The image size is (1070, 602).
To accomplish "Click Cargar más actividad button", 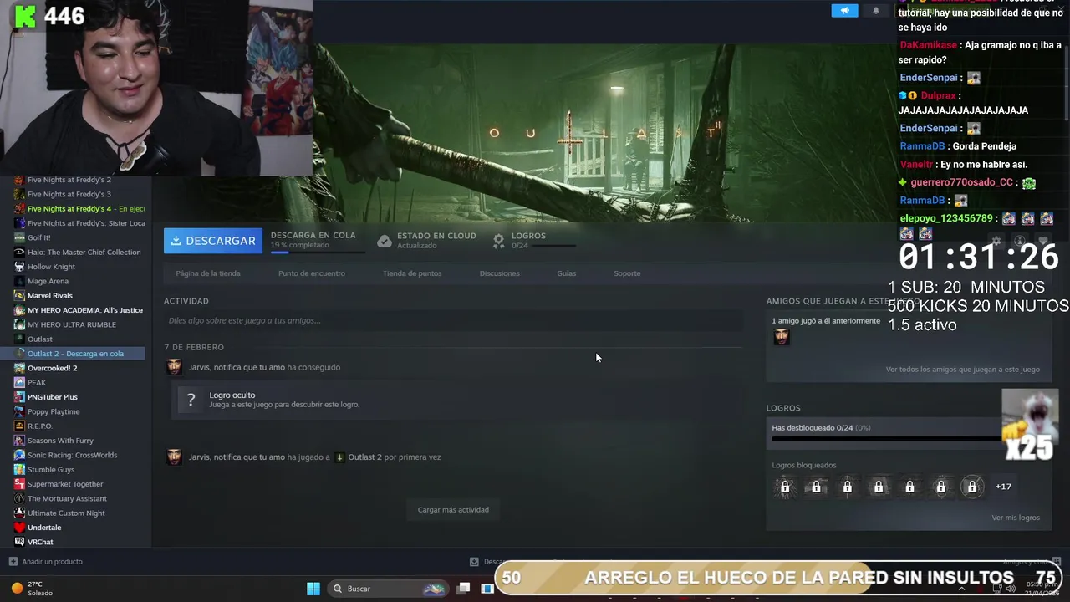I will pyautogui.click(x=453, y=510).
